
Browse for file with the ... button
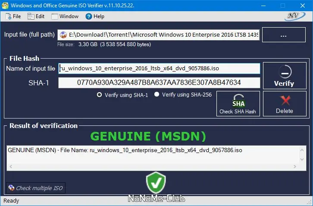(284, 35)
